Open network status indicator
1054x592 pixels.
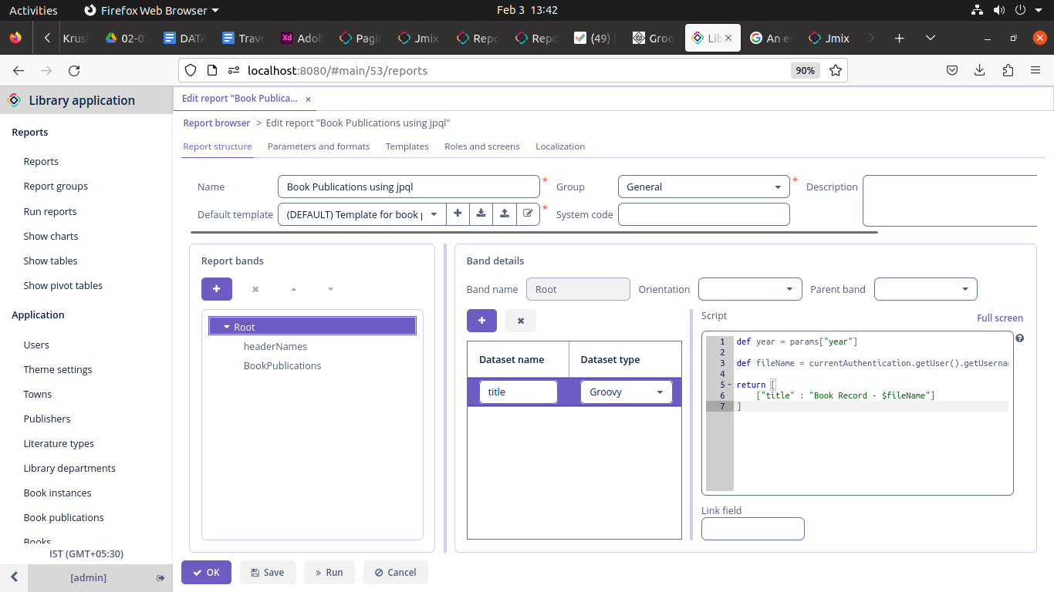coord(978,10)
